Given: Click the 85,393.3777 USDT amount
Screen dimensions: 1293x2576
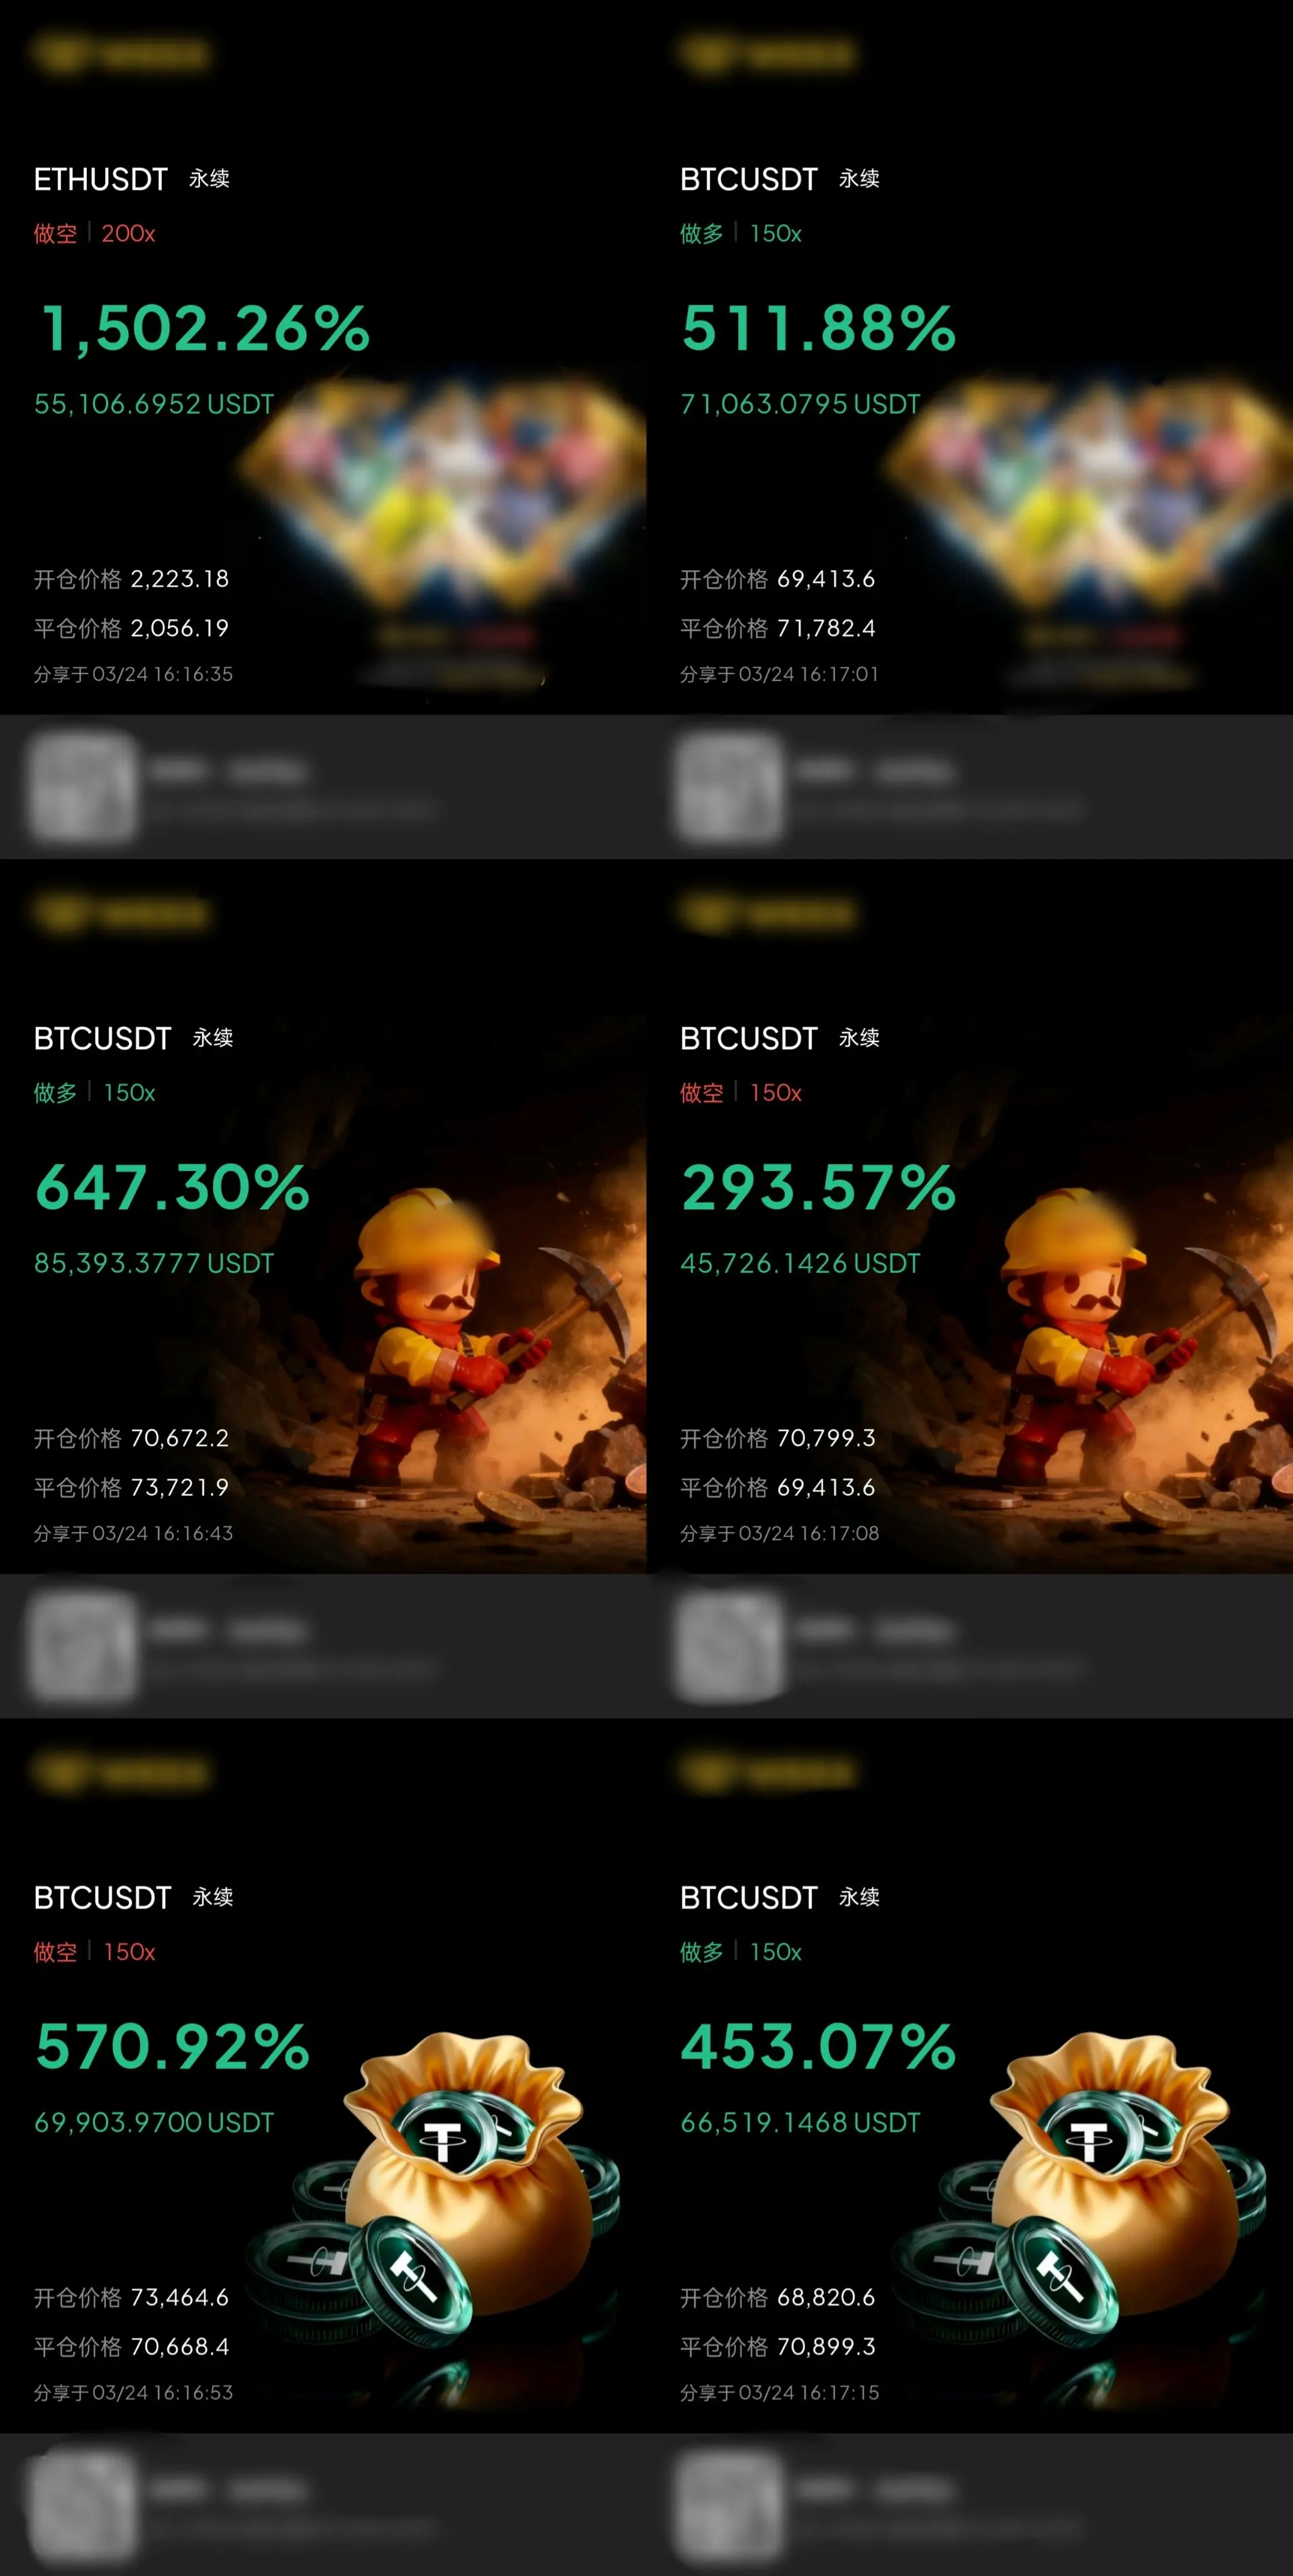Looking at the screenshot, I should [154, 1263].
